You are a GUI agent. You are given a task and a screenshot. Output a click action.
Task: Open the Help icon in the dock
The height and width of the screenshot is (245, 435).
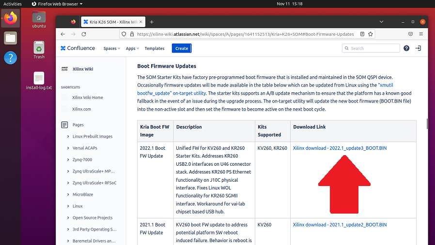pyautogui.click(x=11, y=58)
